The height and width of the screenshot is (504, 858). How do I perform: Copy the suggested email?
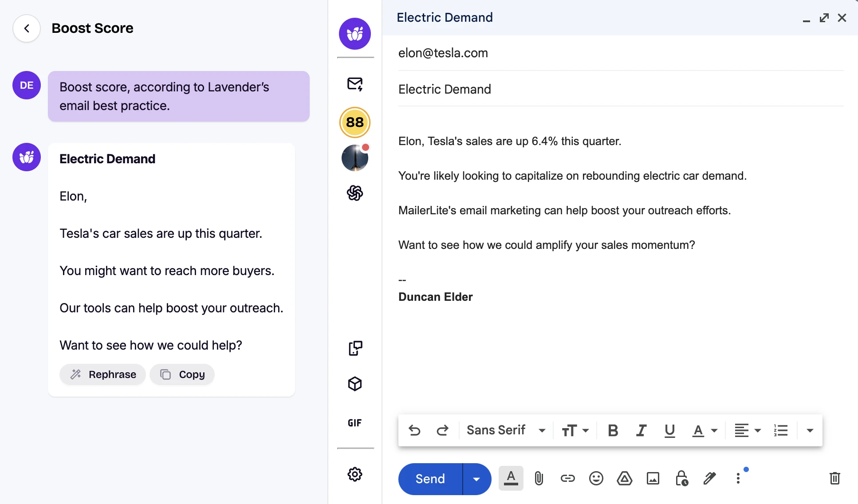pos(182,374)
